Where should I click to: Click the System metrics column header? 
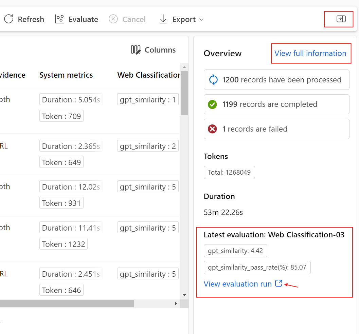(66, 75)
